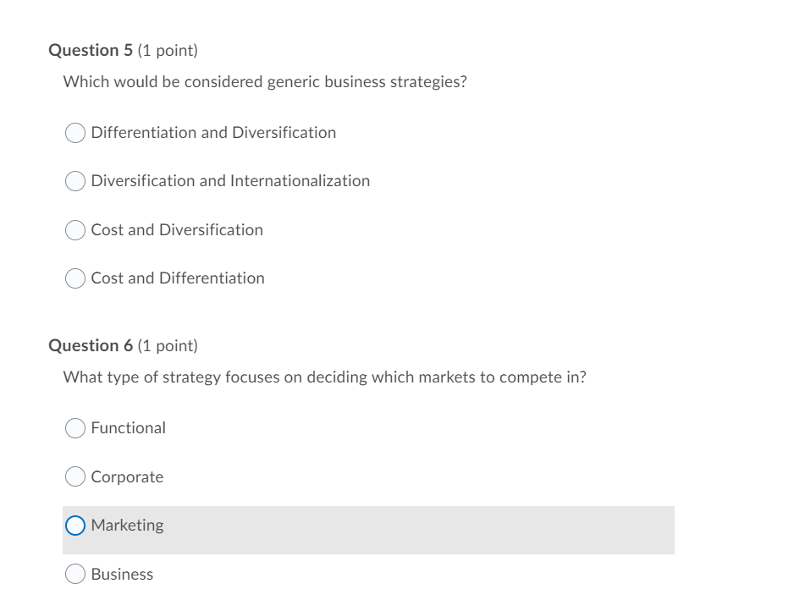Click the 'Diversification and Internationalization' answer text

229,181
